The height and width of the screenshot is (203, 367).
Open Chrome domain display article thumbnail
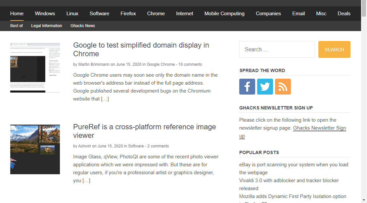pyautogui.click(x=35, y=67)
